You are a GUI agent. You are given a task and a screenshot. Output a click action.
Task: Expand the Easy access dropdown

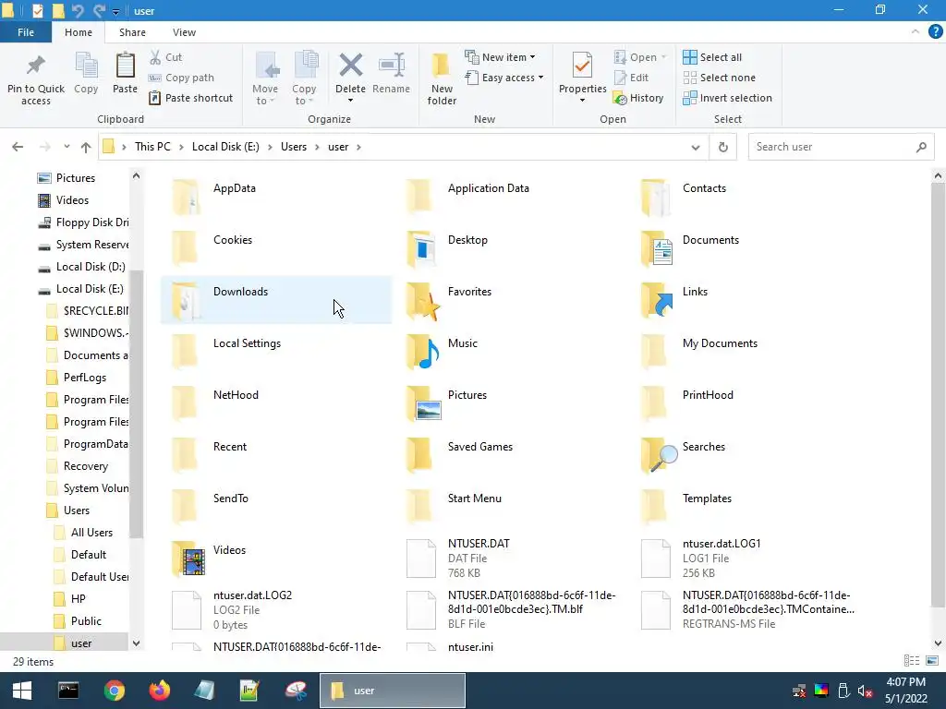coord(540,78)
